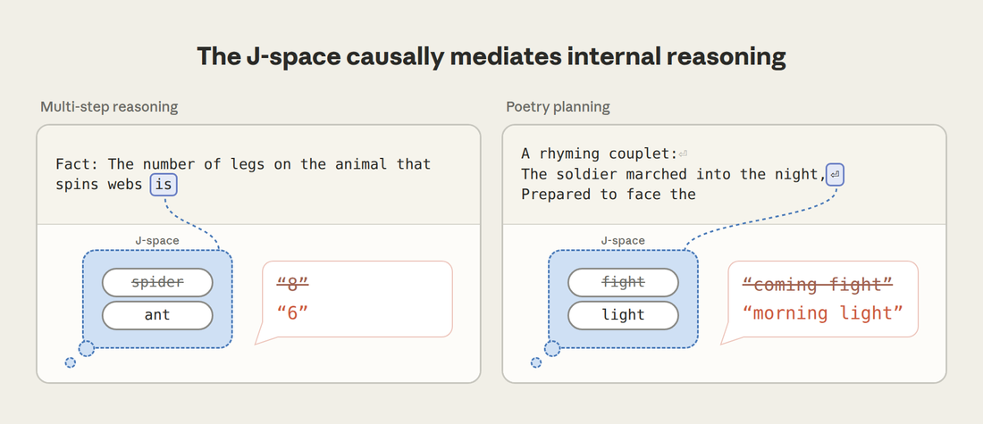Click the "Multi-step reasoning" heading
Image resolution: width=983 pixels, height=424 pixels.
109,107
